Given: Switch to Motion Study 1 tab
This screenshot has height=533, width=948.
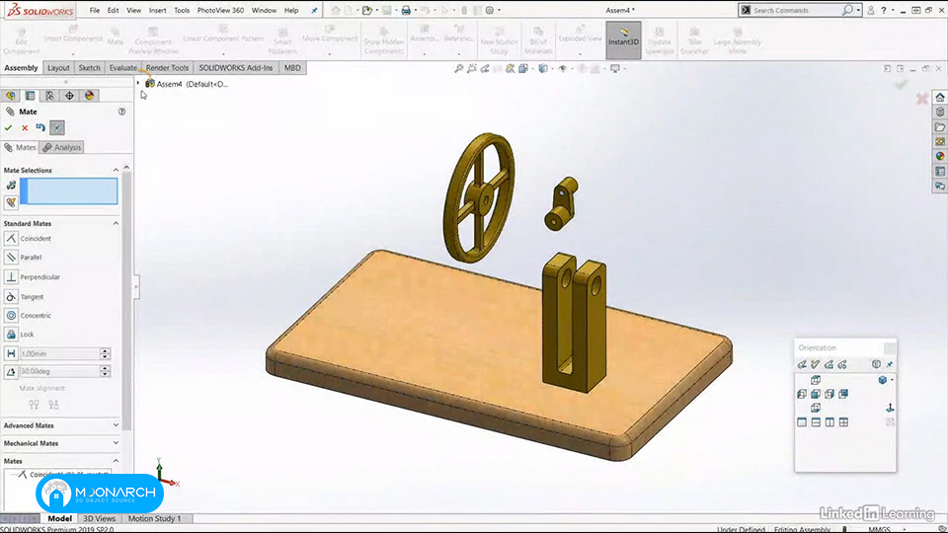Looking at the screenshot, I should pos(154,518).
